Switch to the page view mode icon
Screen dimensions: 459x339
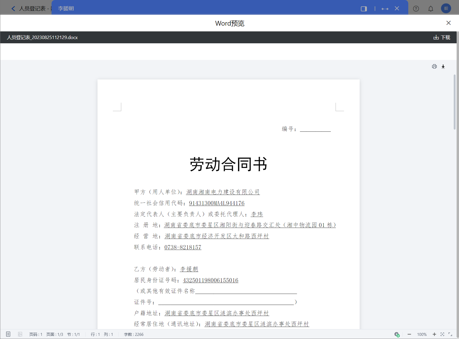pos(8,334)
